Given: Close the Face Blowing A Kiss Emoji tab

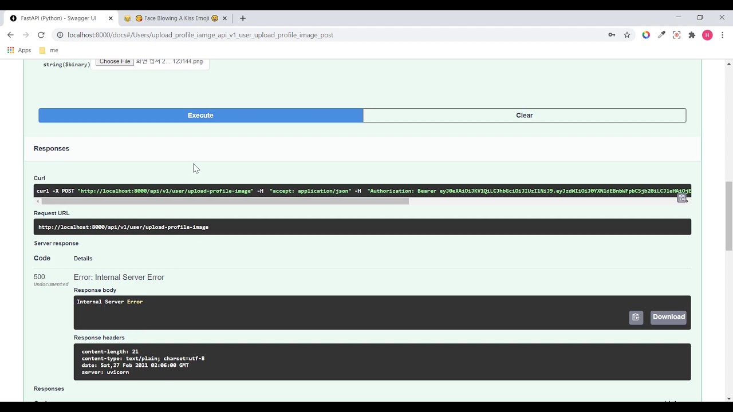Looking at the screenshot, I should (224, 18).
